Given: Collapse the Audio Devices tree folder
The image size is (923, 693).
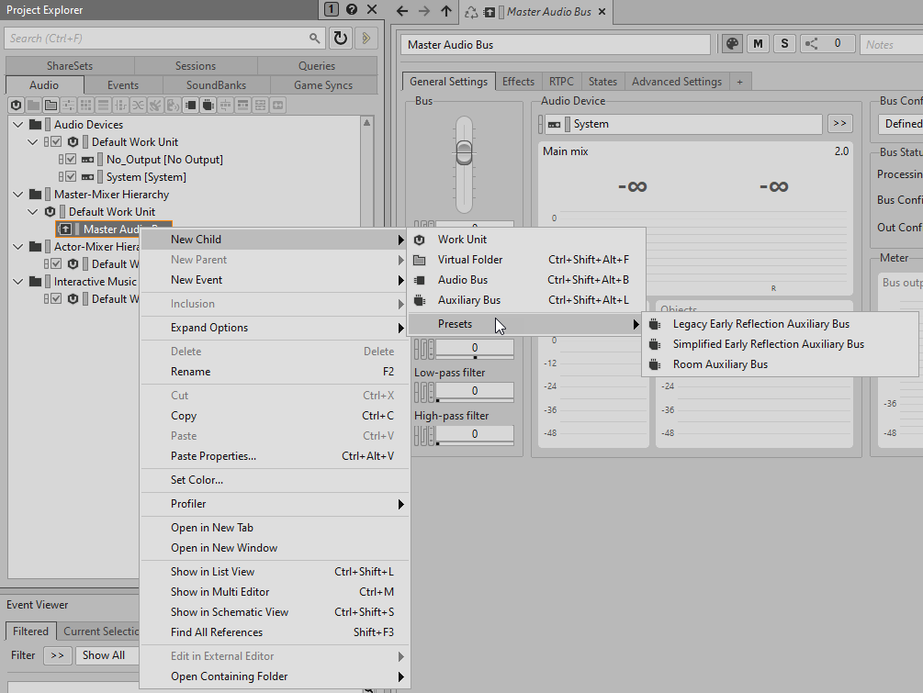Looking at the screenshot, I should pos(17,125).
